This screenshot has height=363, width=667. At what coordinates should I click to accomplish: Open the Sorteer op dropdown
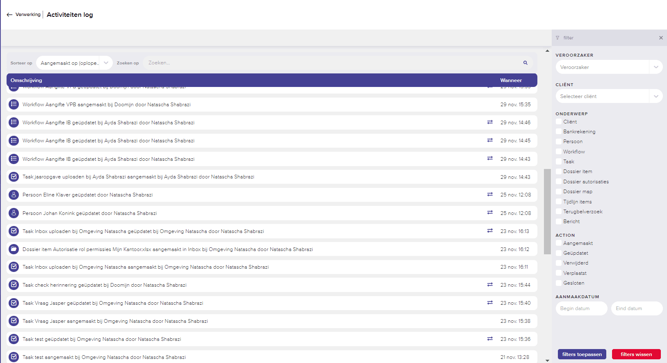point(75,63)
